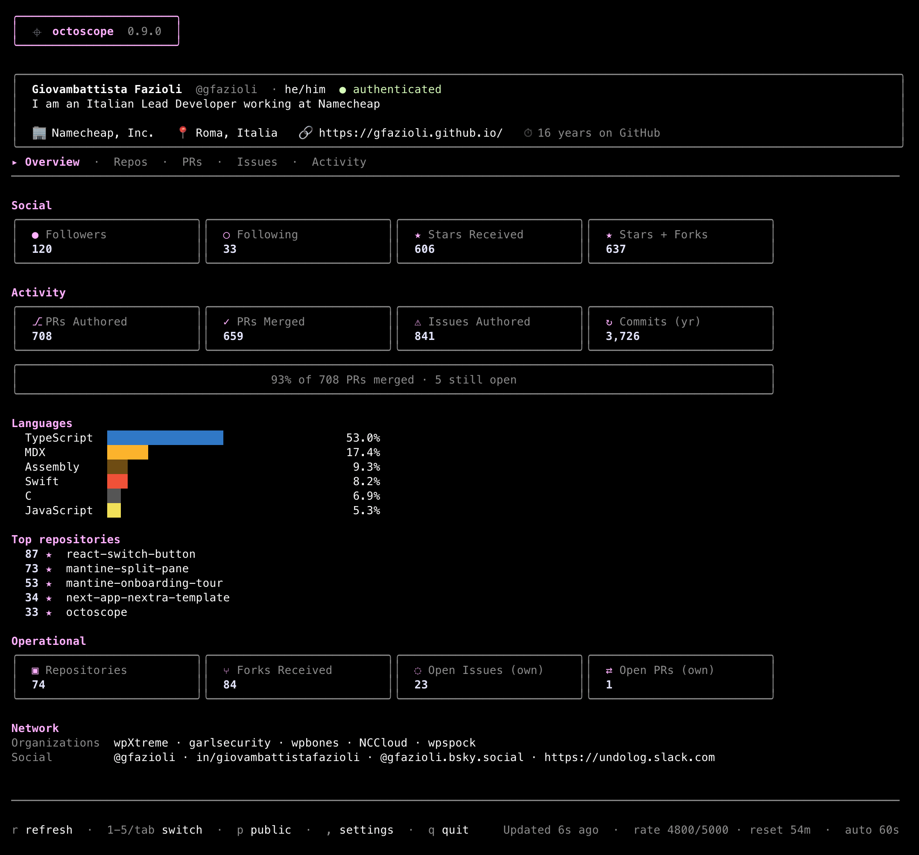Image resolution: width=919 pixels, height=855 pixels.
Task: Select the Overview tab
Action: [x=52, y=162]
